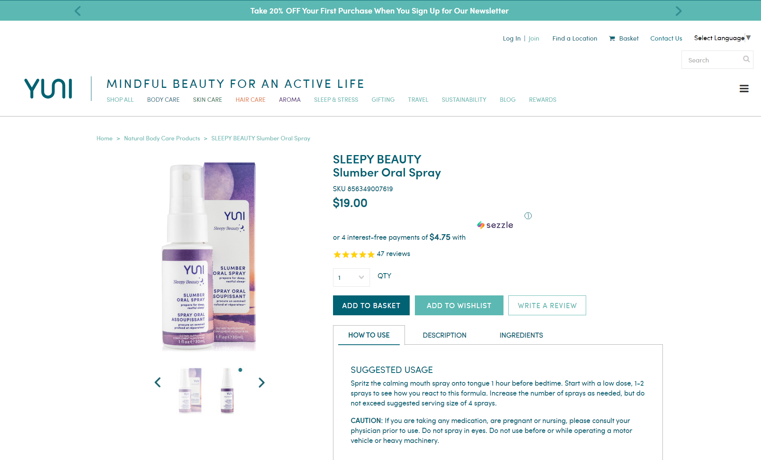
Task: Show next product thumbnail with right arrow
Action: [x=261, y=382]
